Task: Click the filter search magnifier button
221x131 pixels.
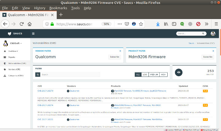Action: coord(38,74)
